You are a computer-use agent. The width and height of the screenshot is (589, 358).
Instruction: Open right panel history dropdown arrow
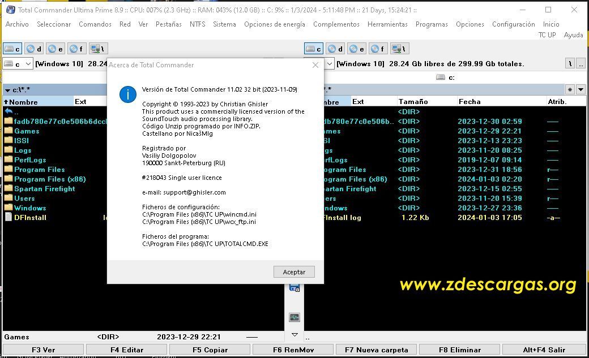[581, 90]
